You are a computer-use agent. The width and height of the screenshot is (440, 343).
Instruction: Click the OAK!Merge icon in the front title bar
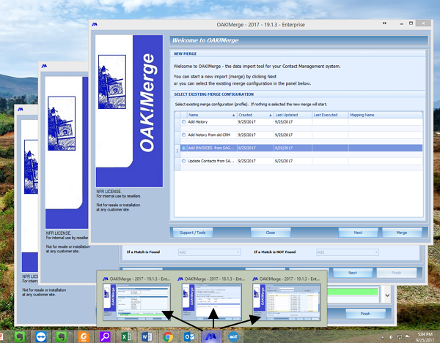tap(95, 25)
